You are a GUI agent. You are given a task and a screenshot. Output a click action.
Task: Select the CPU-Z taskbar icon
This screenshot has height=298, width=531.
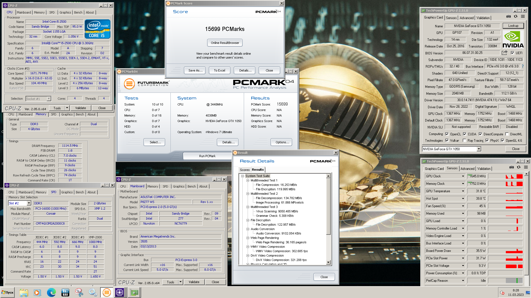coord(120,292)
